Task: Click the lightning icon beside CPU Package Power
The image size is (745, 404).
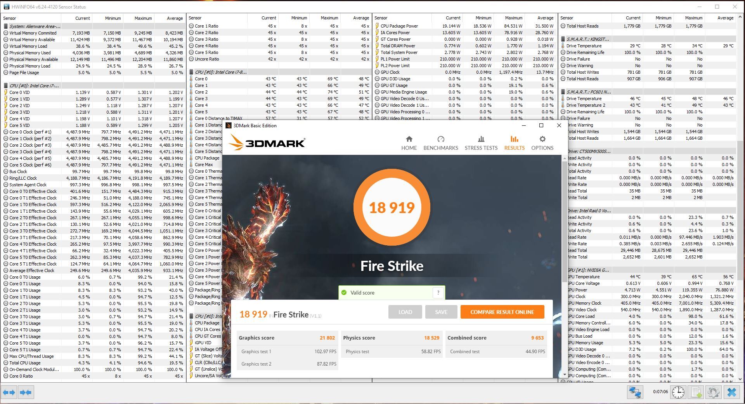Action: [x=377, y=26]
